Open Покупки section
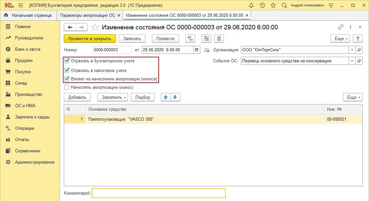The height and width of the screenshot is (201, 369). pos(23,72)
